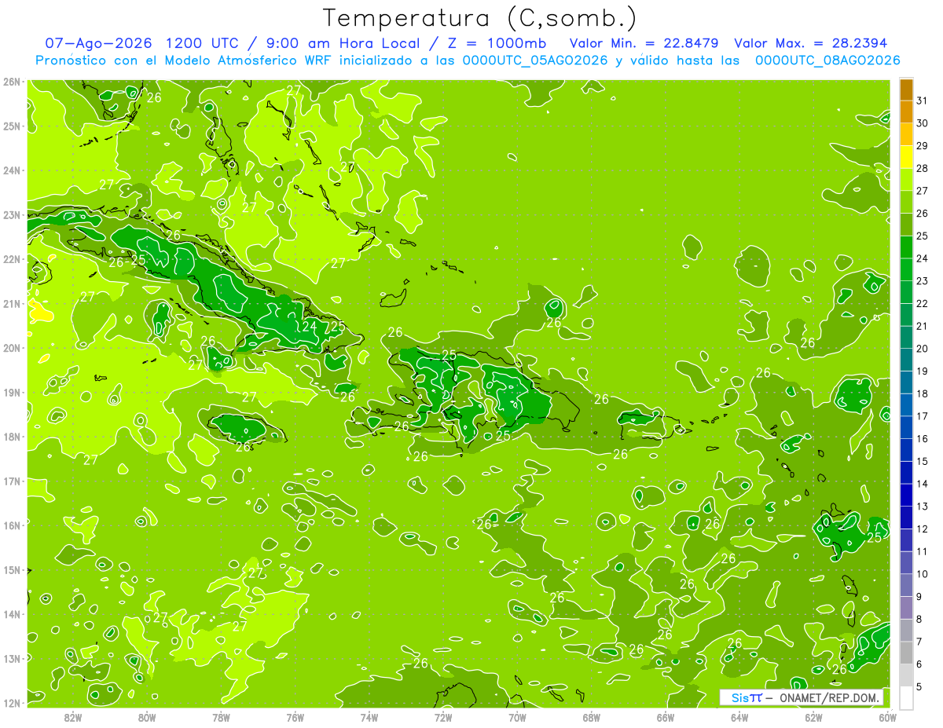Pick the lime 27–28 color bar segment

(x=906, y=180)
